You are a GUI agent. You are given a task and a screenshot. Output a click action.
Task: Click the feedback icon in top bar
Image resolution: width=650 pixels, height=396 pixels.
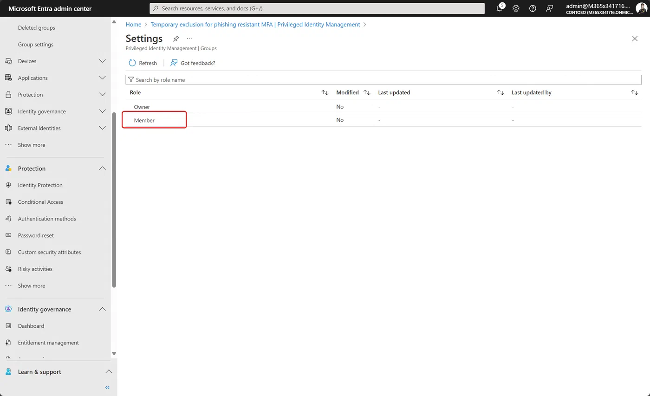click(x=549, y=8)
